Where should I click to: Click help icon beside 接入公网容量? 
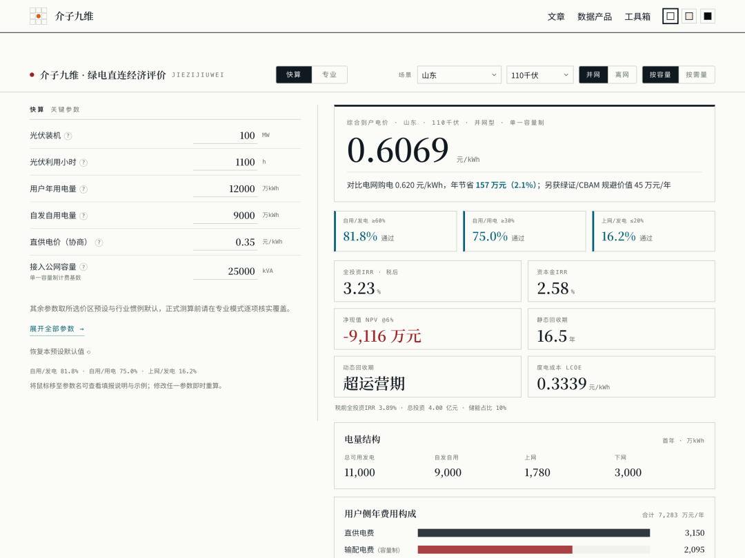(83, 267)
